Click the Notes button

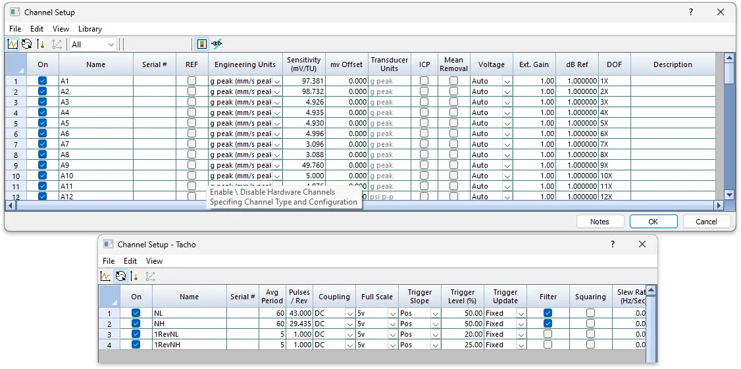click(600, 222)
